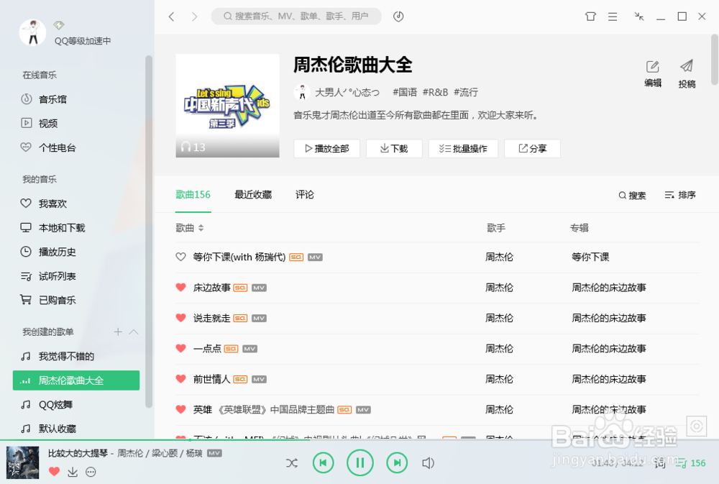Unfavorite 床边故事 by clicking its red heart
The width and height of the screenshot is (719, 484).
coord(180,287)
